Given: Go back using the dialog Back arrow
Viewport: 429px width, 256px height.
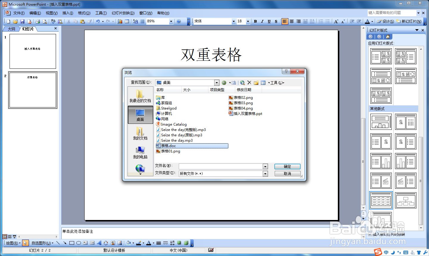Looking at the screenshot, I should click(x=224, y=82).
